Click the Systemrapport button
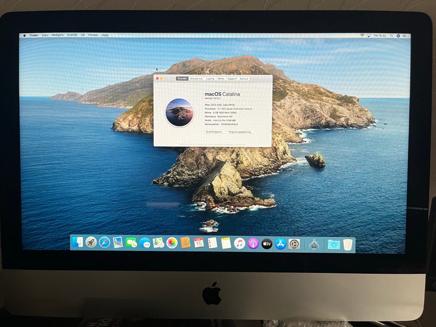Viewport: 436px width, 327px height. point(215,132)
